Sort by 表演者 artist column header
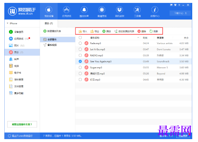This screenshot has height=142, width=198. (x=160, y=38)
